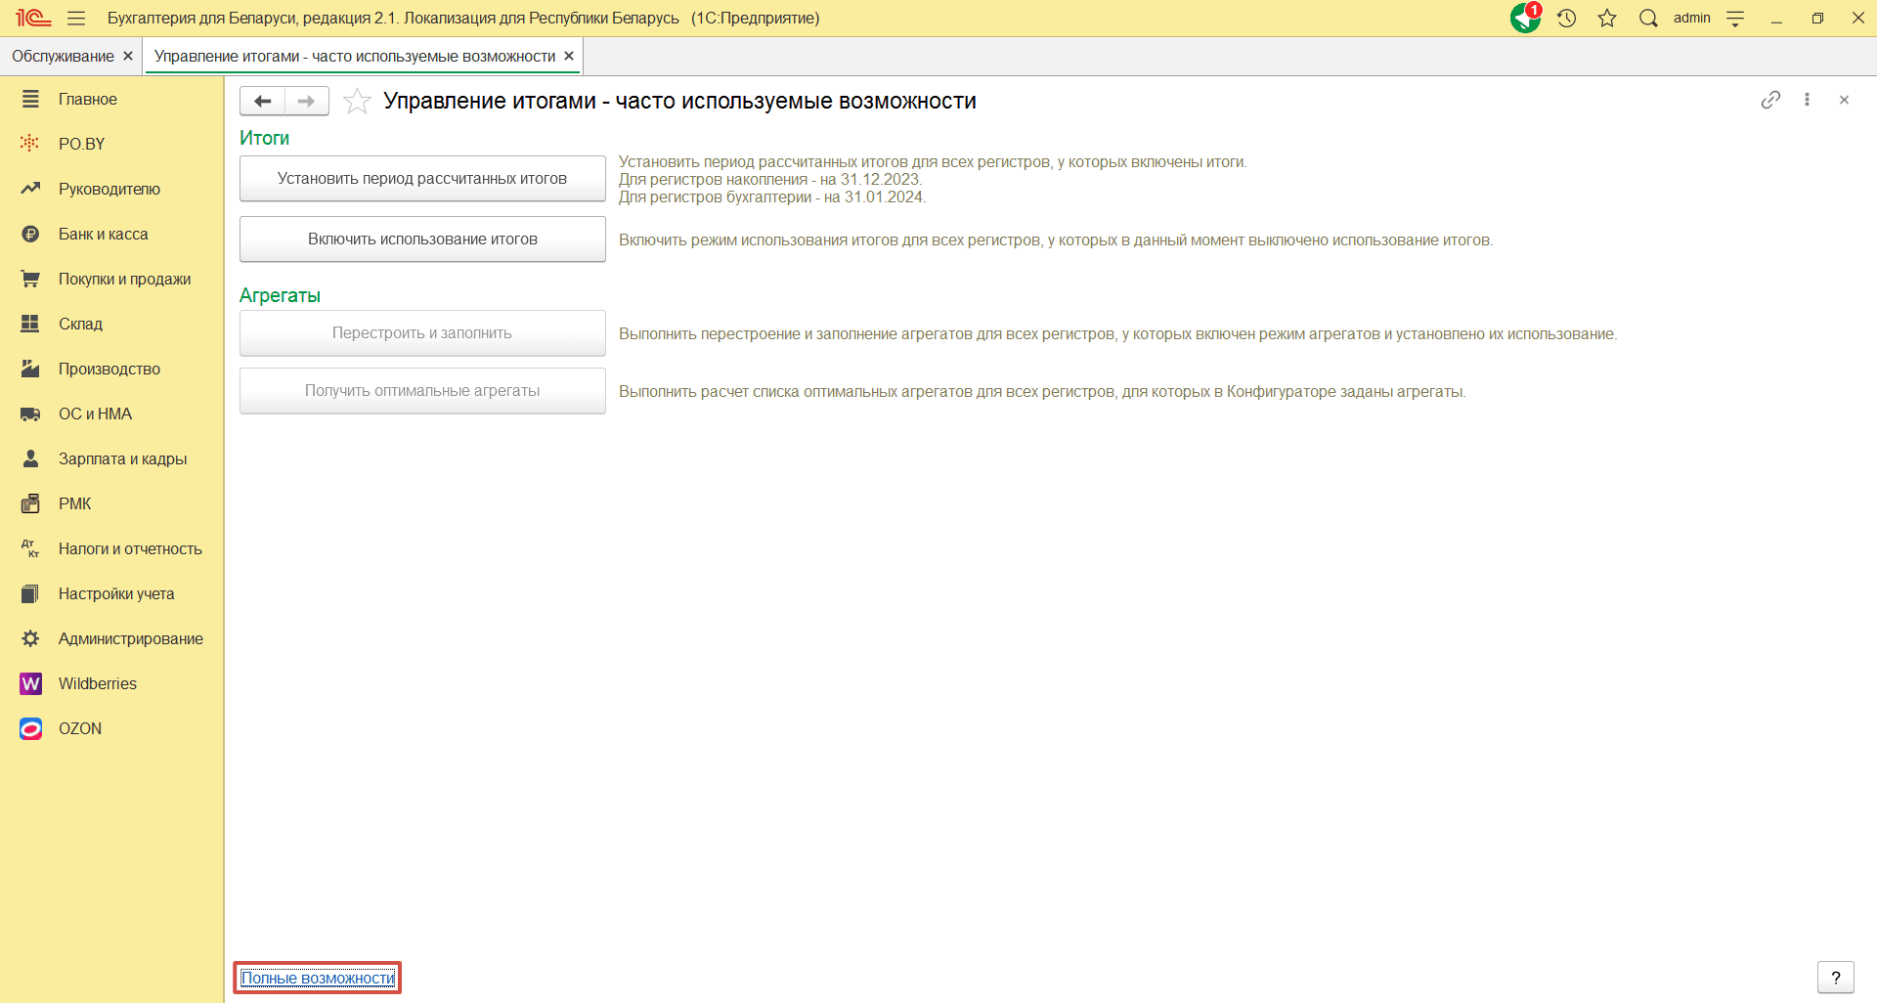Close the Обслуживание tab
The width and height of the screenshot is (1877, 1003).
pos(128,57)
